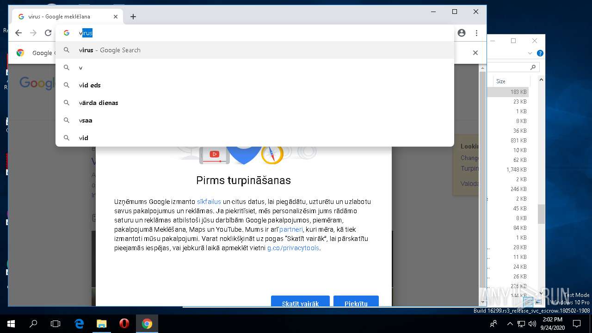Choose the 'v' search suggestion
592x333 pixels.
coord(255,68)
